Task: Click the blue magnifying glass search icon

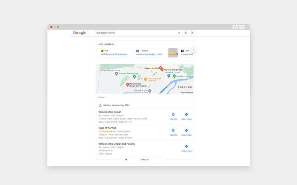Action: pyautogui.click(x=192, y=33)
